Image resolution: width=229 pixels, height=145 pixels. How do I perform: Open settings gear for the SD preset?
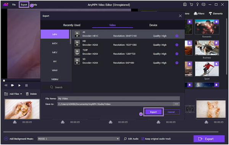coord(177,63)
